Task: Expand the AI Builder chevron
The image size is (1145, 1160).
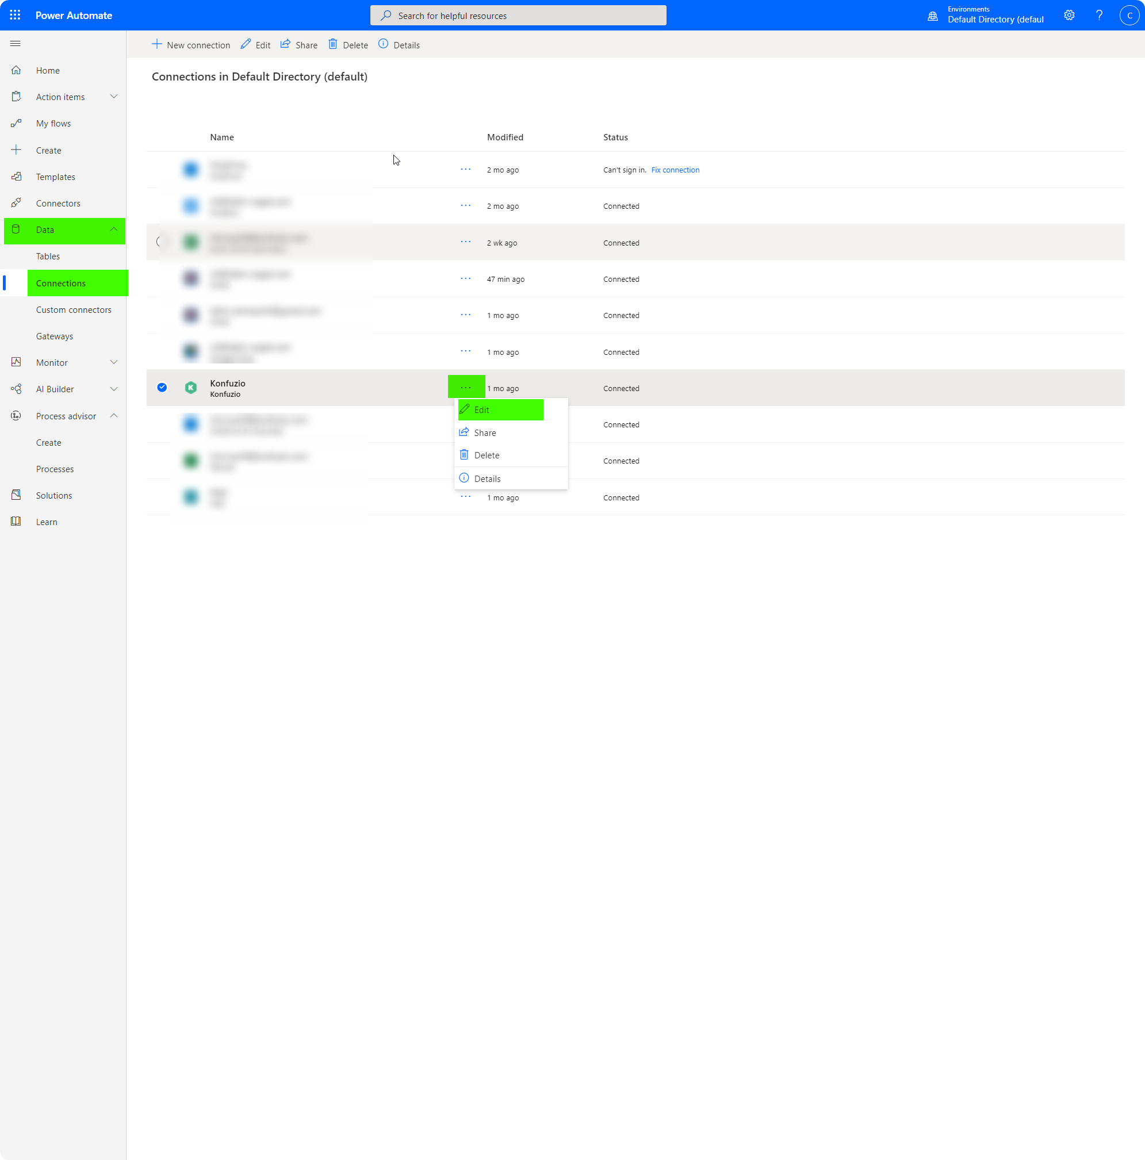Action: coord(113,389)
